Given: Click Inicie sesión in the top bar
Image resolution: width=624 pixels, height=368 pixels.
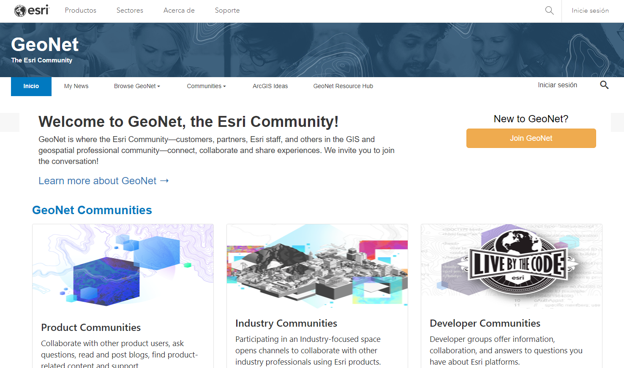Looking at the screenshot, I should tap(590, 11).
